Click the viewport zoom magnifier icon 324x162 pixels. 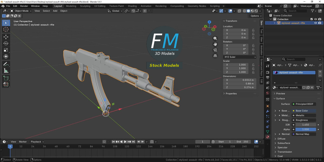click(215, 38)
